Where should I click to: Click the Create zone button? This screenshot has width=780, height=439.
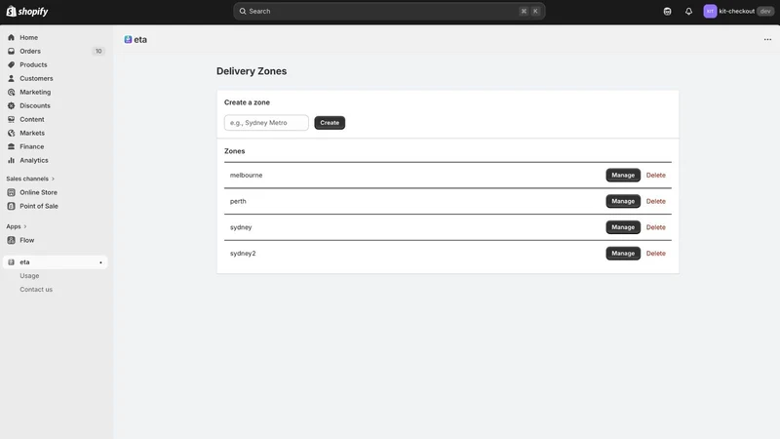[x=330, y=123]
